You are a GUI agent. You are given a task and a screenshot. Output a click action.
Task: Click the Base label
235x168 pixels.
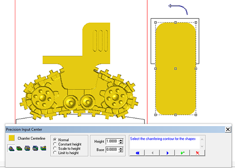100,150
